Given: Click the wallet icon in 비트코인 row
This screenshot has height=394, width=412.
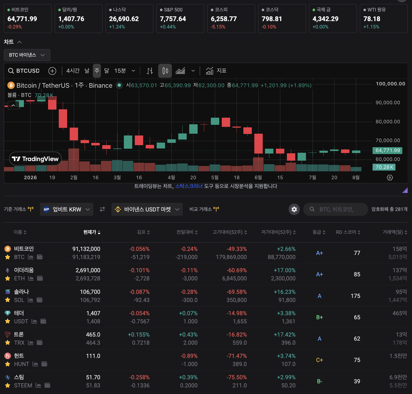Looking at the screenshot, I should pyautogui.click(x=40, y=257).
